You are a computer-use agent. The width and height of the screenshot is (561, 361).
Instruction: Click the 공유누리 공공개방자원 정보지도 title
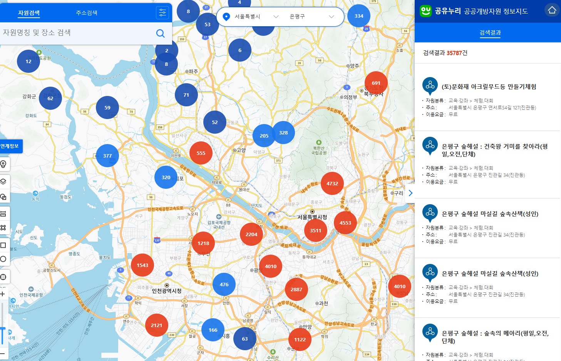481,11
